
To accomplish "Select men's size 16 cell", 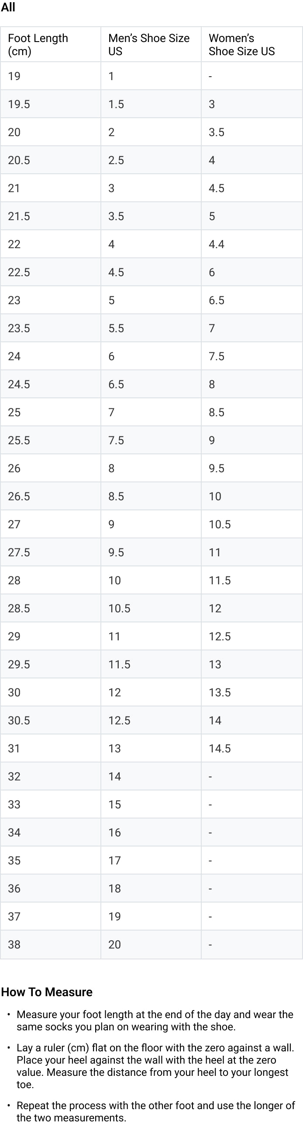I will click(x=151, y=832).
